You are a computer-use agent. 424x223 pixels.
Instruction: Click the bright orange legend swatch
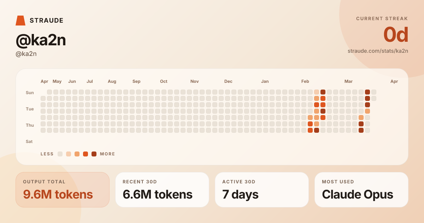pyautogui.click(x=86, y=154)
